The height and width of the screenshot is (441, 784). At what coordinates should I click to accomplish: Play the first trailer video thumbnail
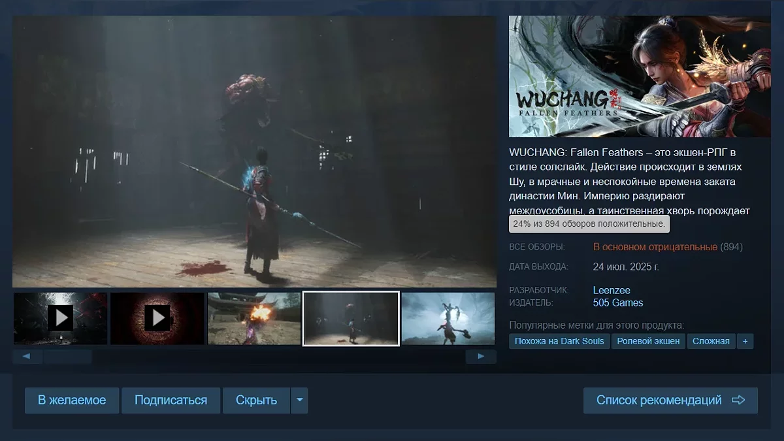click(x=60, y=318)
